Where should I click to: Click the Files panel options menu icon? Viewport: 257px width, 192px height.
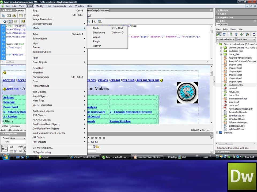click(x=255, y=21)
